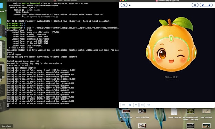Click the wake log line with peak=1156
This screenshot has width=215, height=129.
pyautogui.click(x=41, y=79)
